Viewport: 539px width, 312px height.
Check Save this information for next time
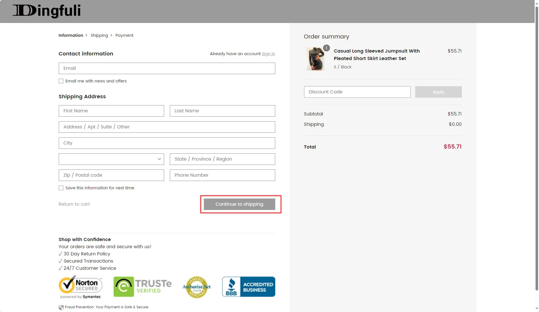61,188
